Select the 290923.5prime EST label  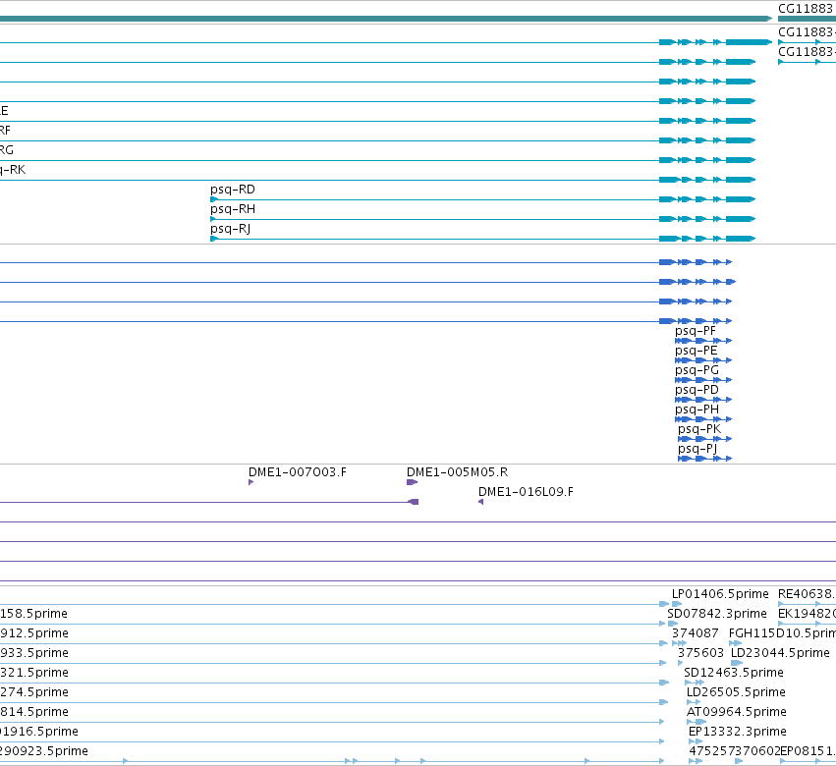44,751
